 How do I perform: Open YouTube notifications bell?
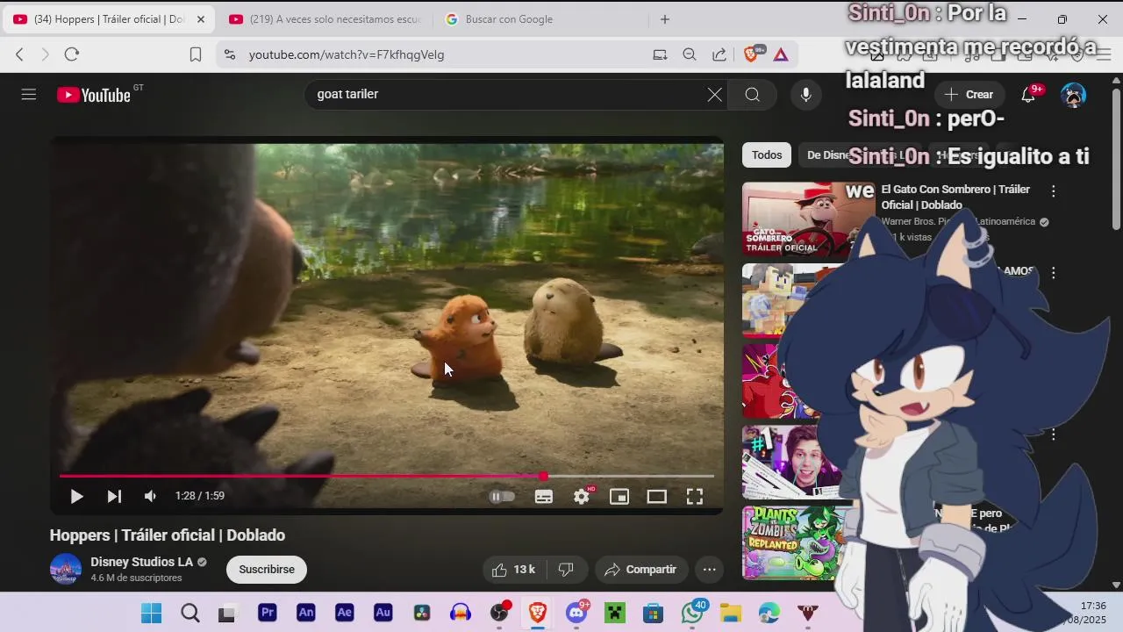pos(1028,95)
